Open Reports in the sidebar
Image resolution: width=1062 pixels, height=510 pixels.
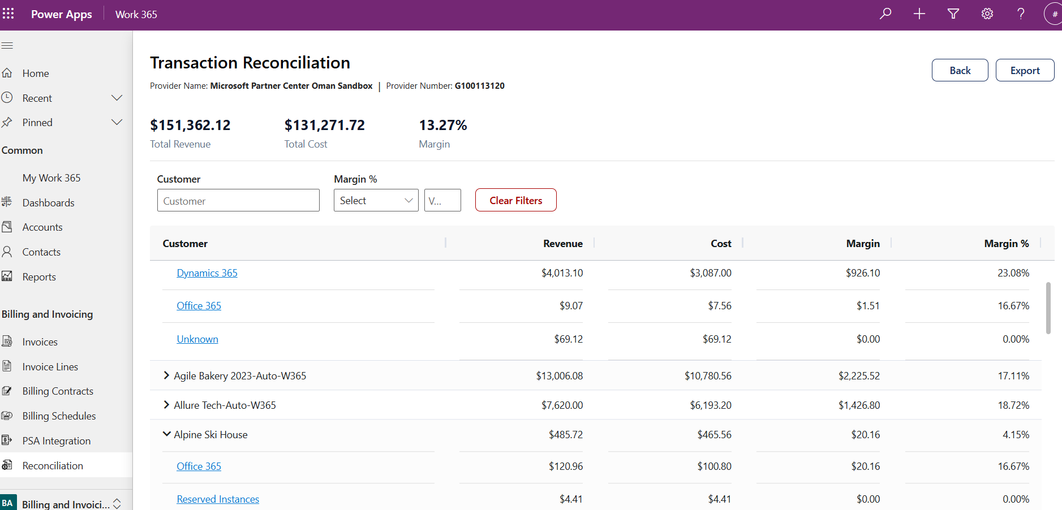click(39, 276)
